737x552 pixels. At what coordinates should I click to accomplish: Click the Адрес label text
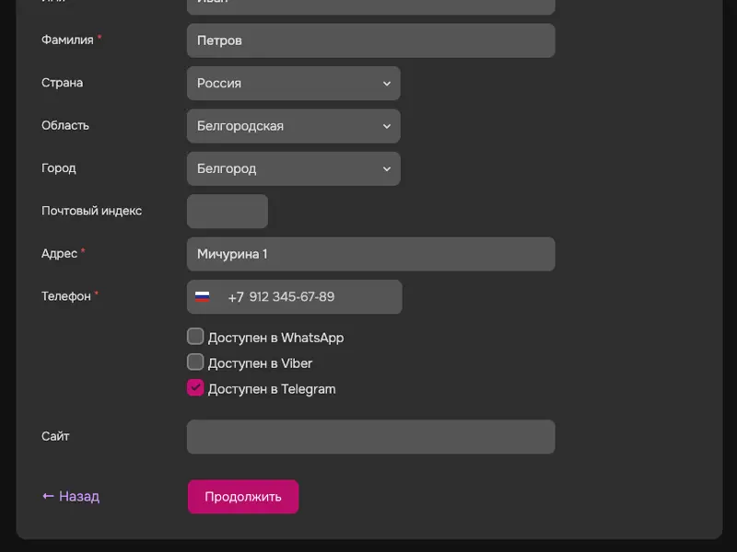click(59, 253)
